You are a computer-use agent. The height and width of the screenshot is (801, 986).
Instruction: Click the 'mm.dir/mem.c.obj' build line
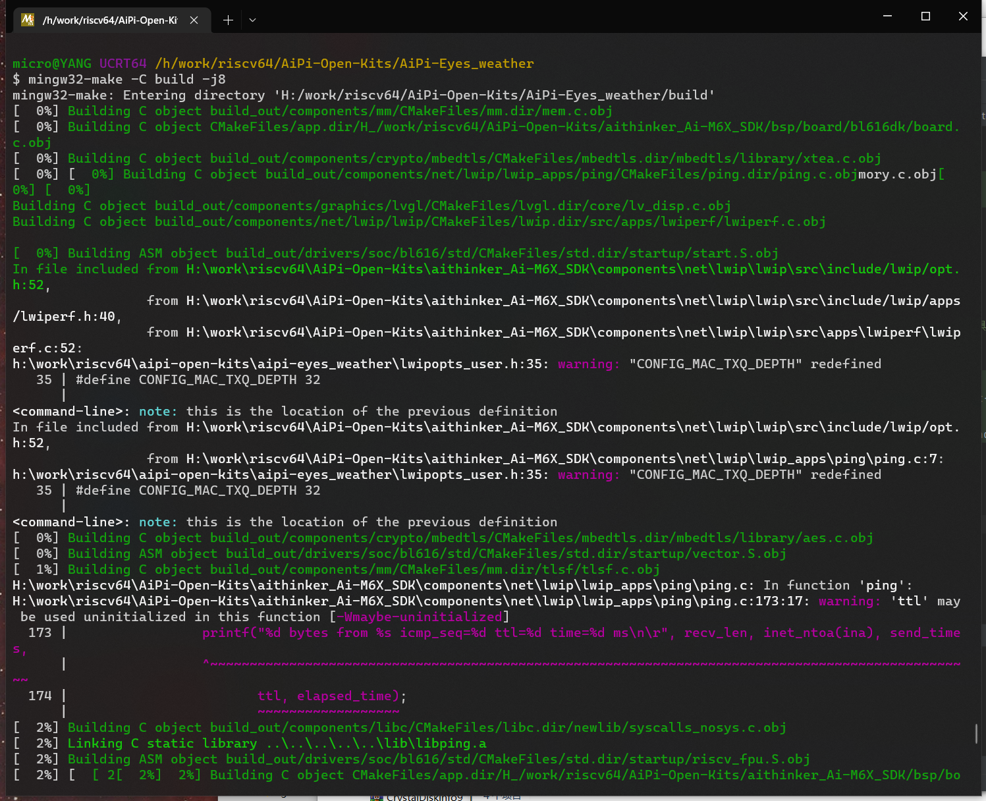313,111
